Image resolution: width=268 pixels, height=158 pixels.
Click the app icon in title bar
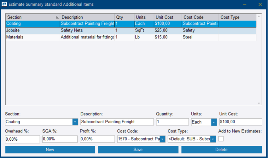point(5,4)
